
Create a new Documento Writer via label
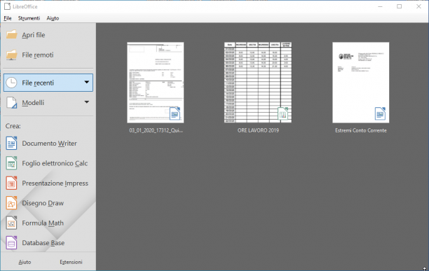pos(49,144)
